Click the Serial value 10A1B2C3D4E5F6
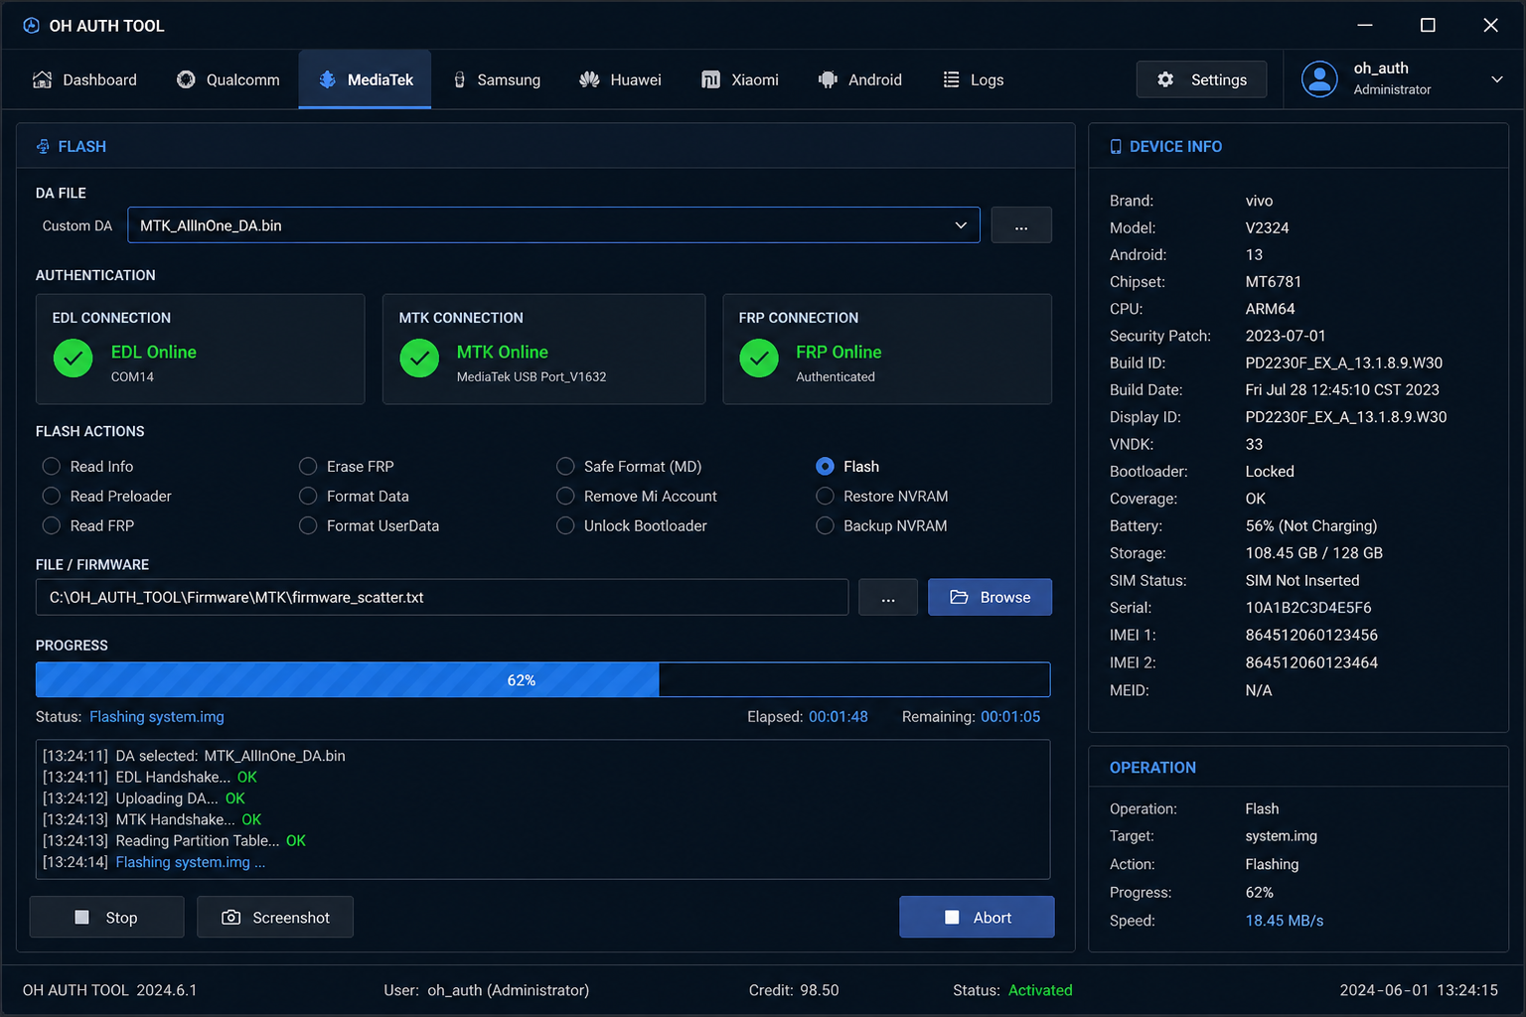The width and height of the screenshot is (1526, 1017). click(x=1308, y=608)
